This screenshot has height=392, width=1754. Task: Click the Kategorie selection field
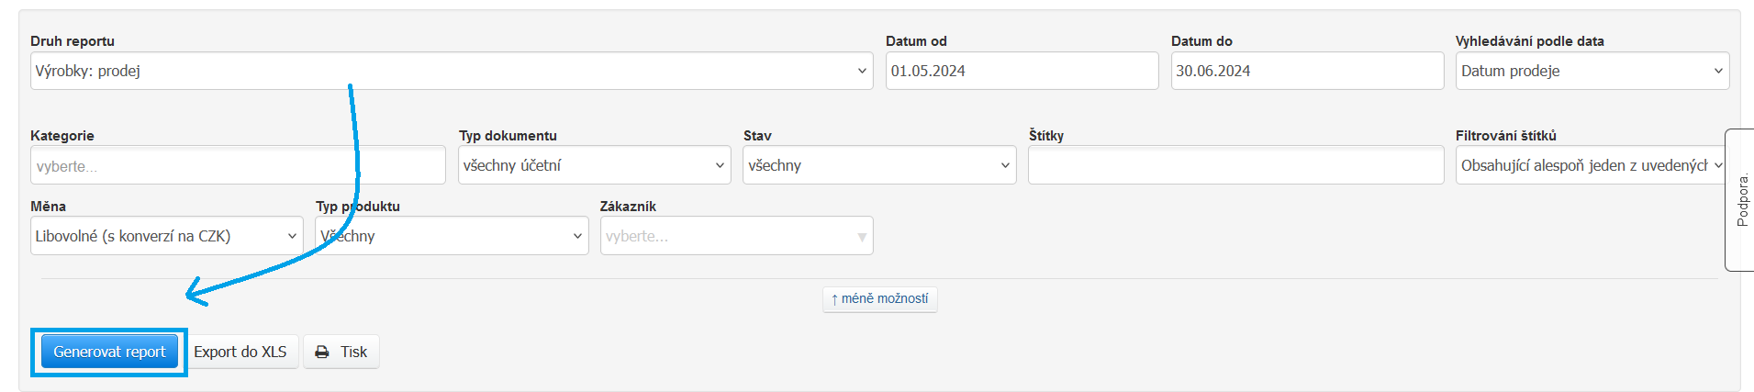coord(237,166)
